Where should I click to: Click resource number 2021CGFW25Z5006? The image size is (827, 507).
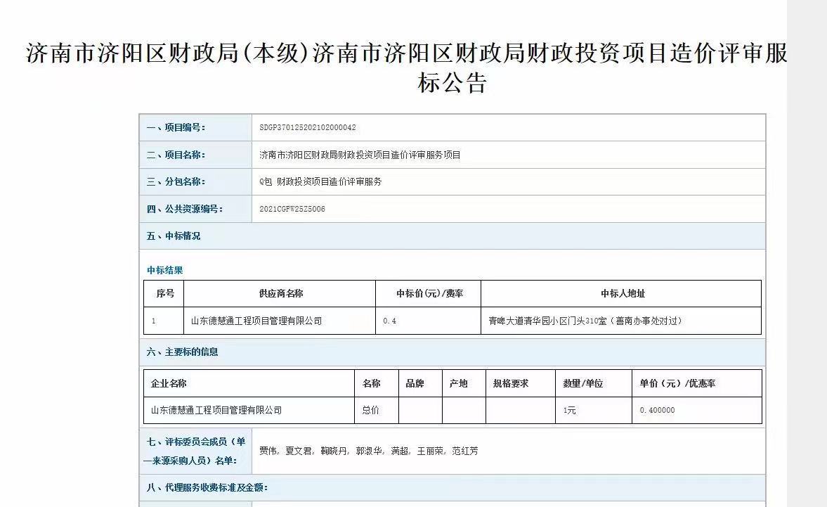(292, 209)
